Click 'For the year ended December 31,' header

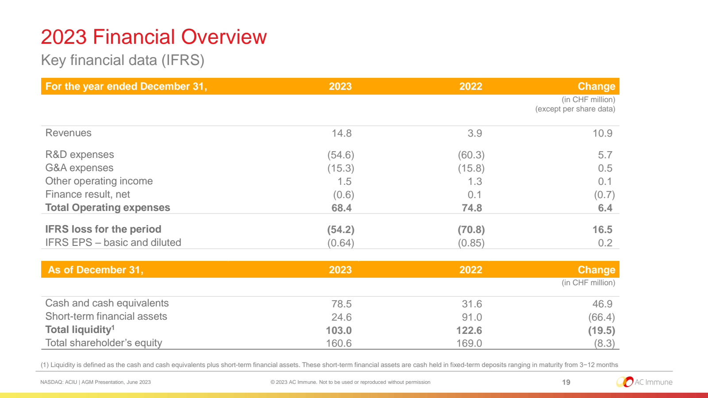(126, 86)
